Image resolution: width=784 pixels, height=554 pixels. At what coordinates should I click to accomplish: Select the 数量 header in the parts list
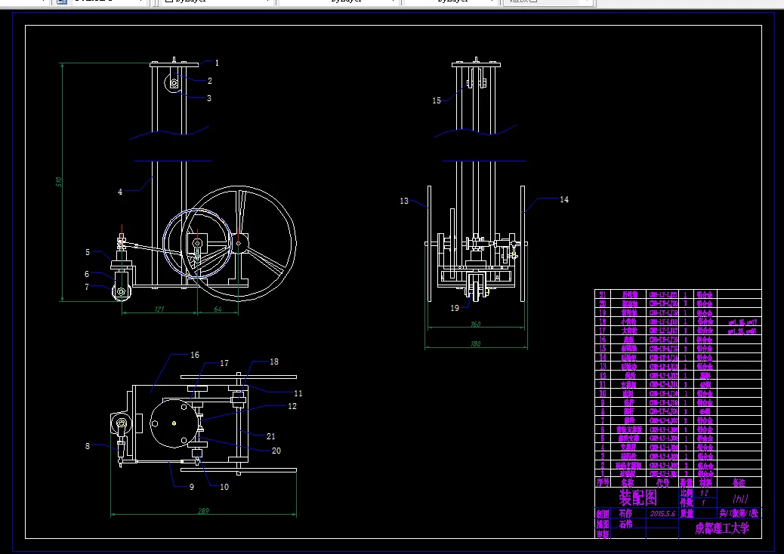(x=686, y=482)
